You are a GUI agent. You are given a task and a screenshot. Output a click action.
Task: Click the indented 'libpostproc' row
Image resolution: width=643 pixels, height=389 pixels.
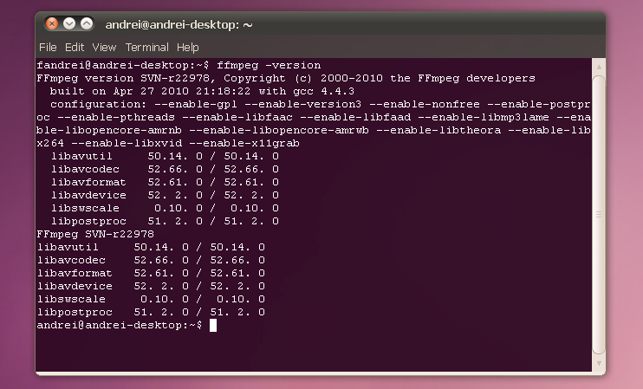165,221
